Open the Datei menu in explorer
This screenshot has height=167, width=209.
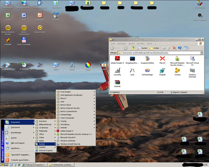[x=113, y=44]
